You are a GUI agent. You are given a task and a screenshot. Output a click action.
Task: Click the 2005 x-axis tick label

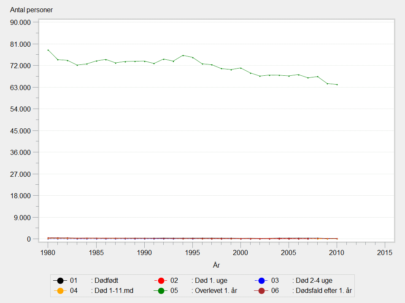(x=289, y=252)
